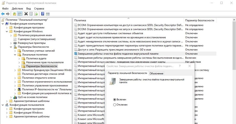This screenshot has height=124, width=236.
Task: Click the Политики учетных записей folder icon
Action: click(19, 51)
